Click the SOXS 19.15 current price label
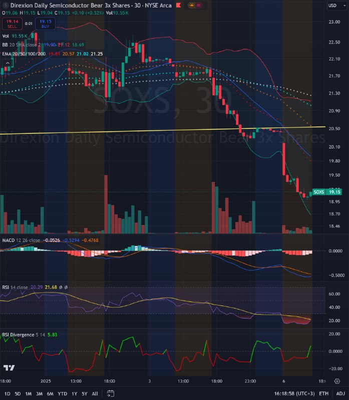349x400 pixels. (x=327, y=192)
